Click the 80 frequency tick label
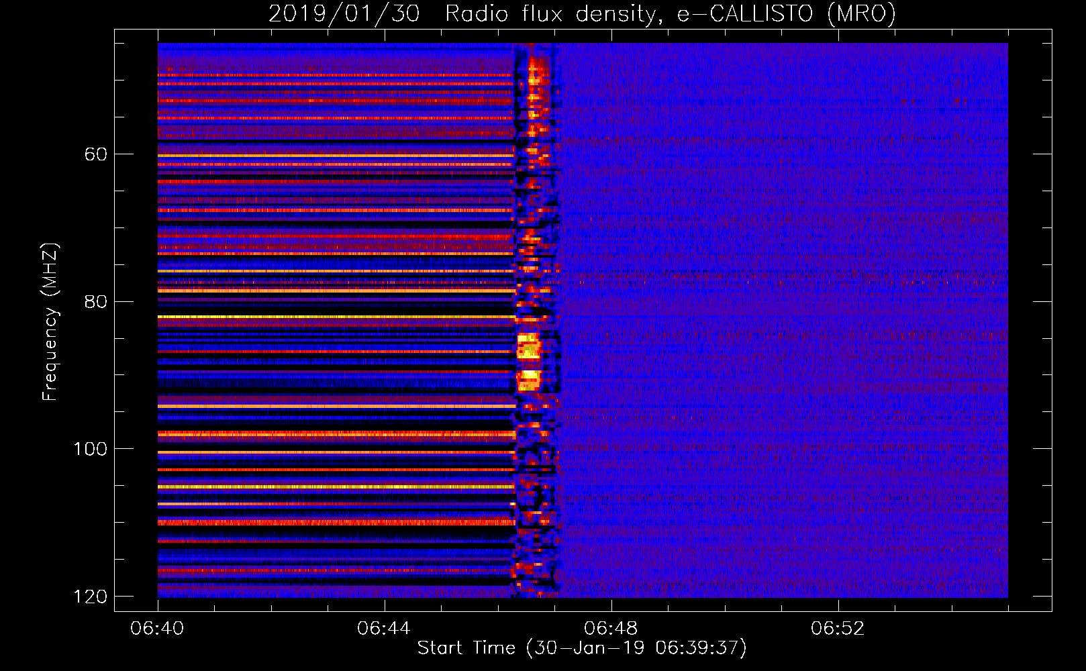The width and height of the screenshot is (1086, 671). 96,301
